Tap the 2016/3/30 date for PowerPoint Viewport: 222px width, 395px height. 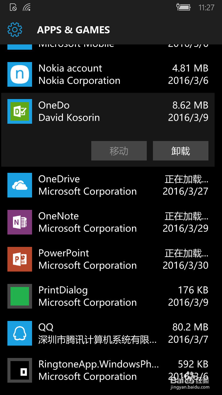click(x=186, y=265)
